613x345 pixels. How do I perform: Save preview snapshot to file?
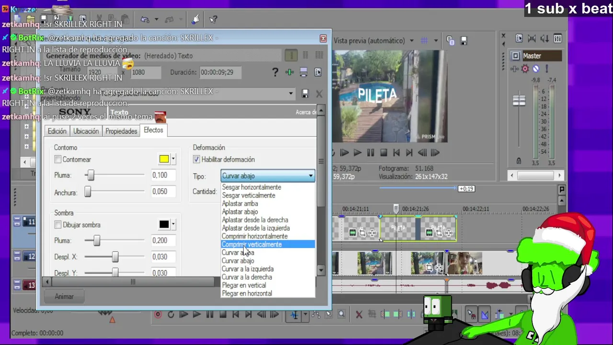click(463, 41)
